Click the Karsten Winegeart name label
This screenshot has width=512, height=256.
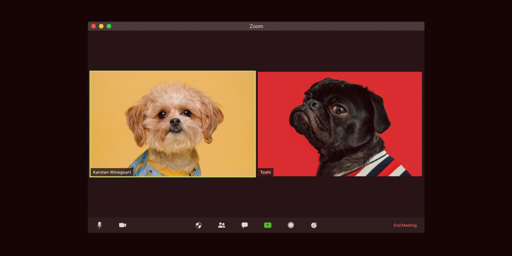tap(112, 172)
